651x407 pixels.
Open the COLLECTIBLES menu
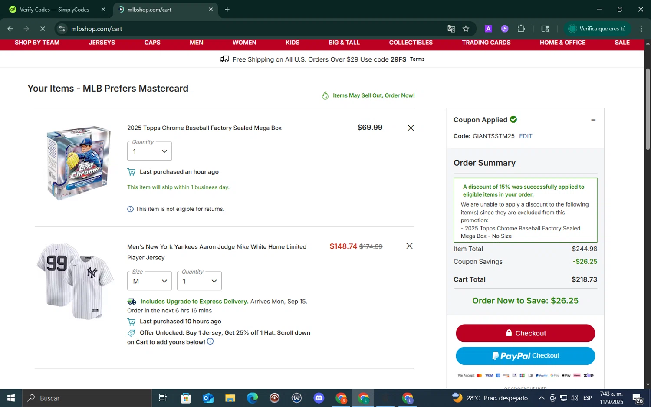click(411, 43)
